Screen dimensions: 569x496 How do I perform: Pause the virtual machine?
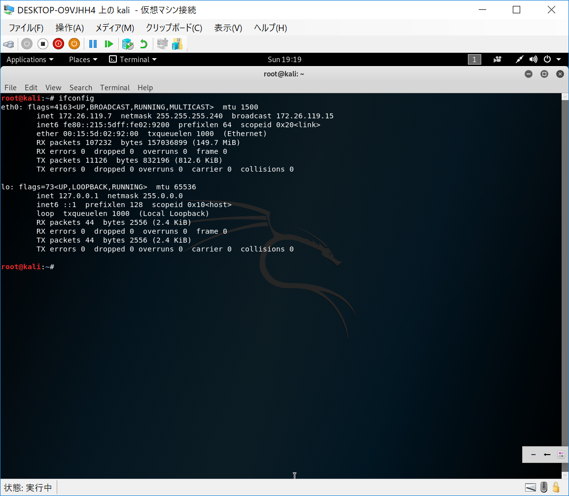coord(93,44)
